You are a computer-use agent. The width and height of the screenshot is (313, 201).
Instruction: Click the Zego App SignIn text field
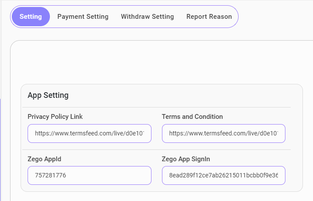223,175
